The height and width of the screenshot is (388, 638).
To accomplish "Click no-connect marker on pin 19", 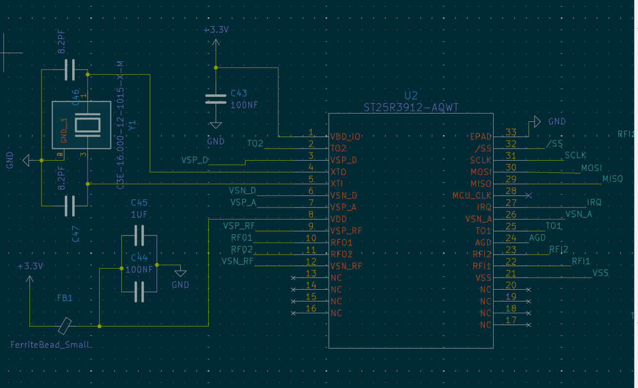I will 529,301.
